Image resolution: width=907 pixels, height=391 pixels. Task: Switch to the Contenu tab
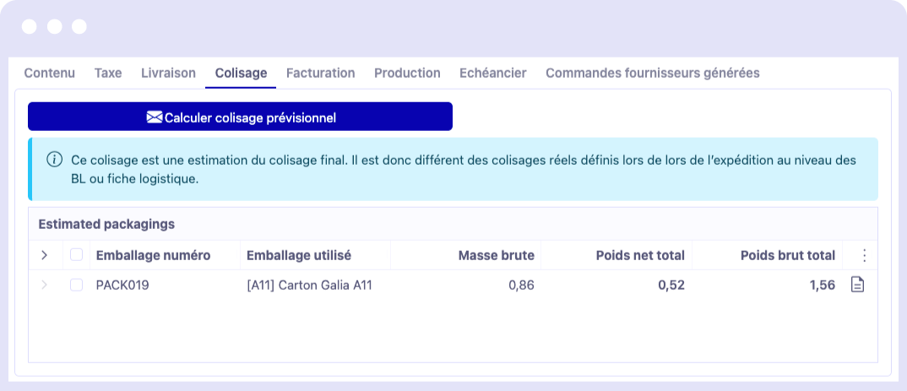pos(49,73)
